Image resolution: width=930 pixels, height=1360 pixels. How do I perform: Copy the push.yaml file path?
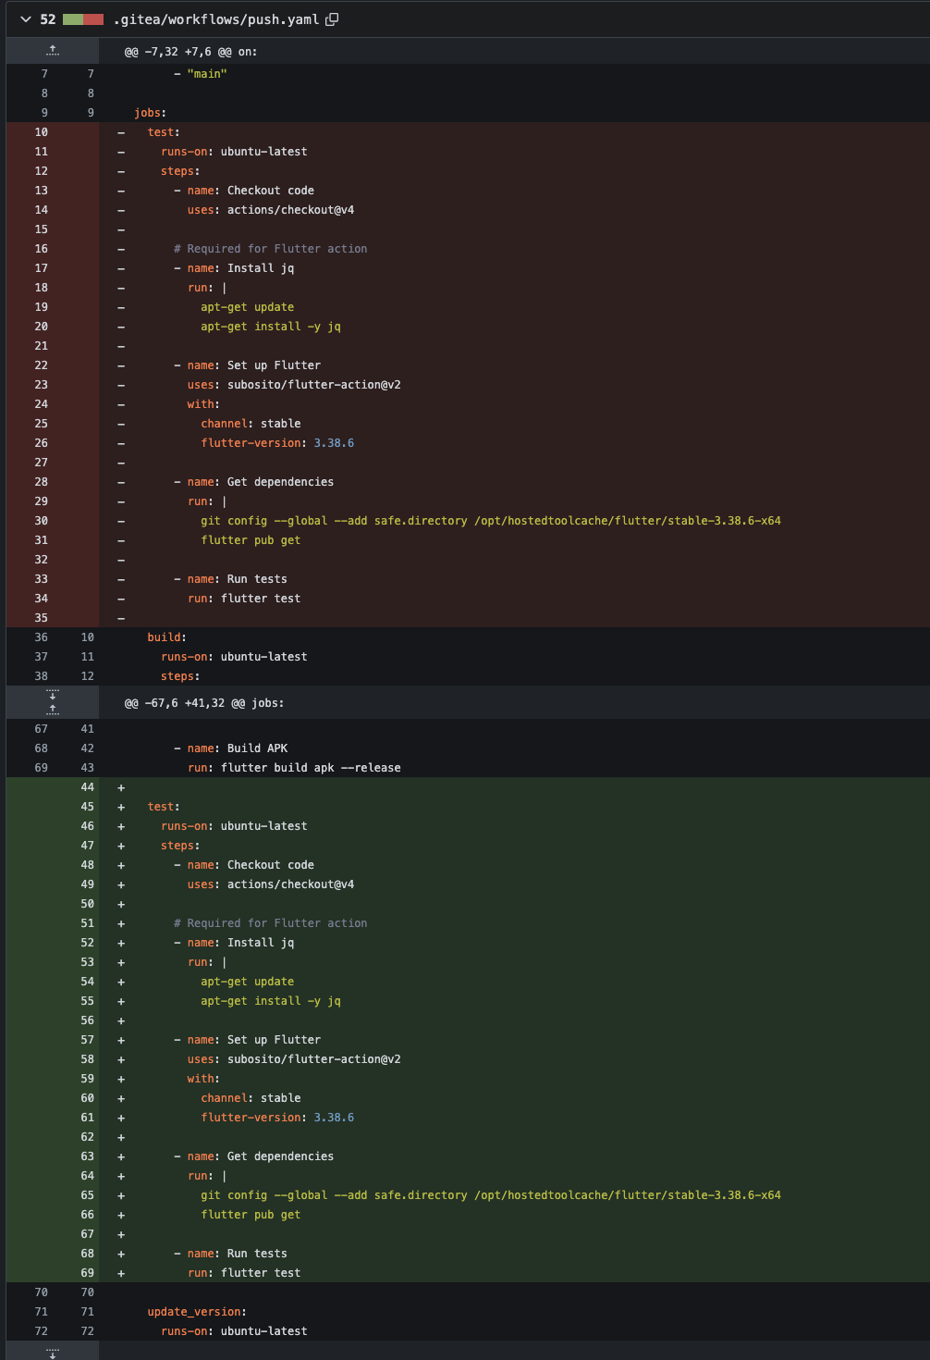[332, 19]
